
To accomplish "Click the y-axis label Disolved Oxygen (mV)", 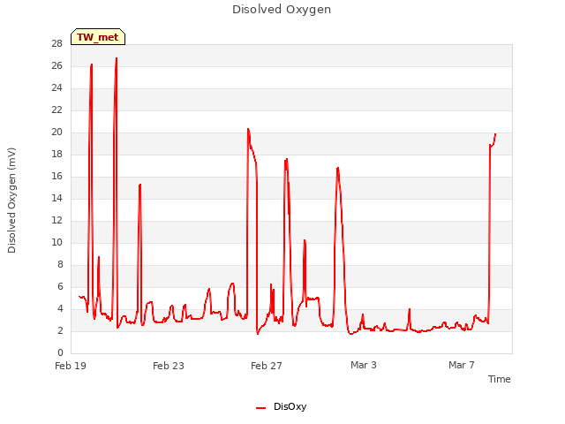I will pos(11,201).
